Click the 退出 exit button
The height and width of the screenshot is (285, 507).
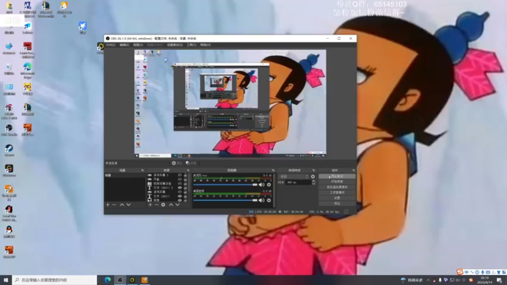point(337,203)
